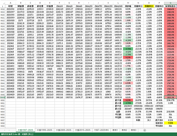Select date cell 2025/4/7
This screenshot has height=136, width=177.
pos(11,49)
